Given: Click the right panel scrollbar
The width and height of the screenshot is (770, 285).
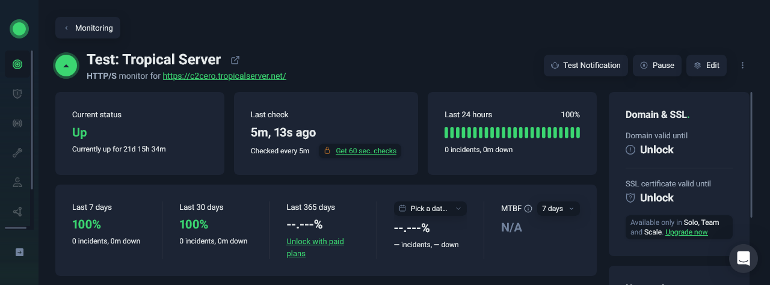Looking at the screenshot, I should tap(751, 155).
